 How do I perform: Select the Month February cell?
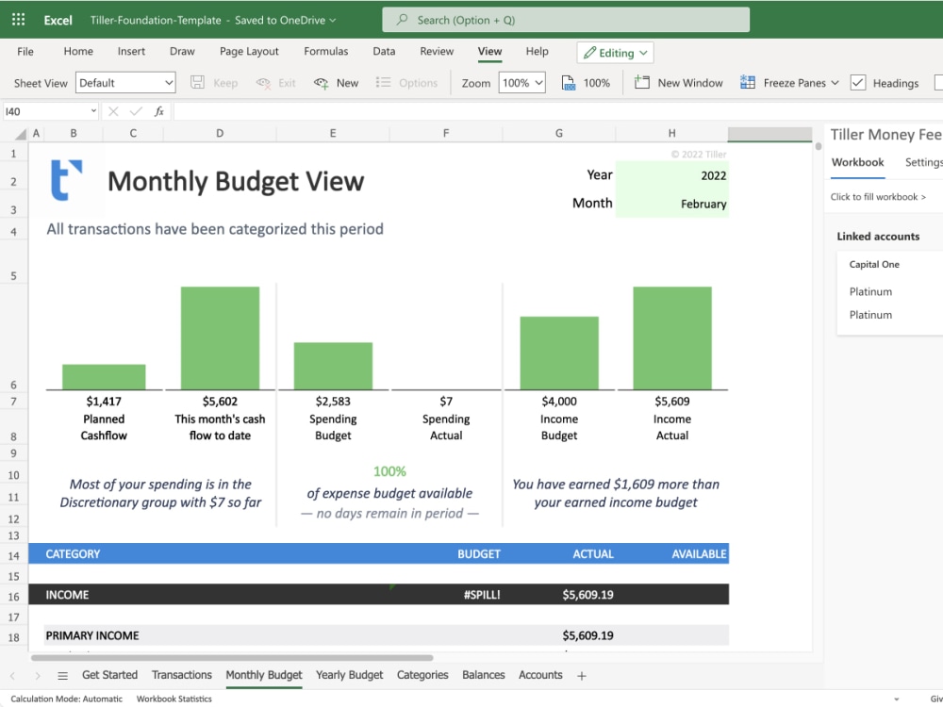[671, 204]
